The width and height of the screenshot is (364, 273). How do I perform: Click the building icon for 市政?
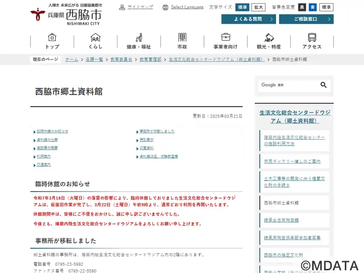(182, 37)
